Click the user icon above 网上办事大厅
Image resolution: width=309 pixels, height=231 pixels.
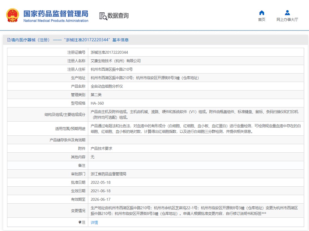click(287, 13)
